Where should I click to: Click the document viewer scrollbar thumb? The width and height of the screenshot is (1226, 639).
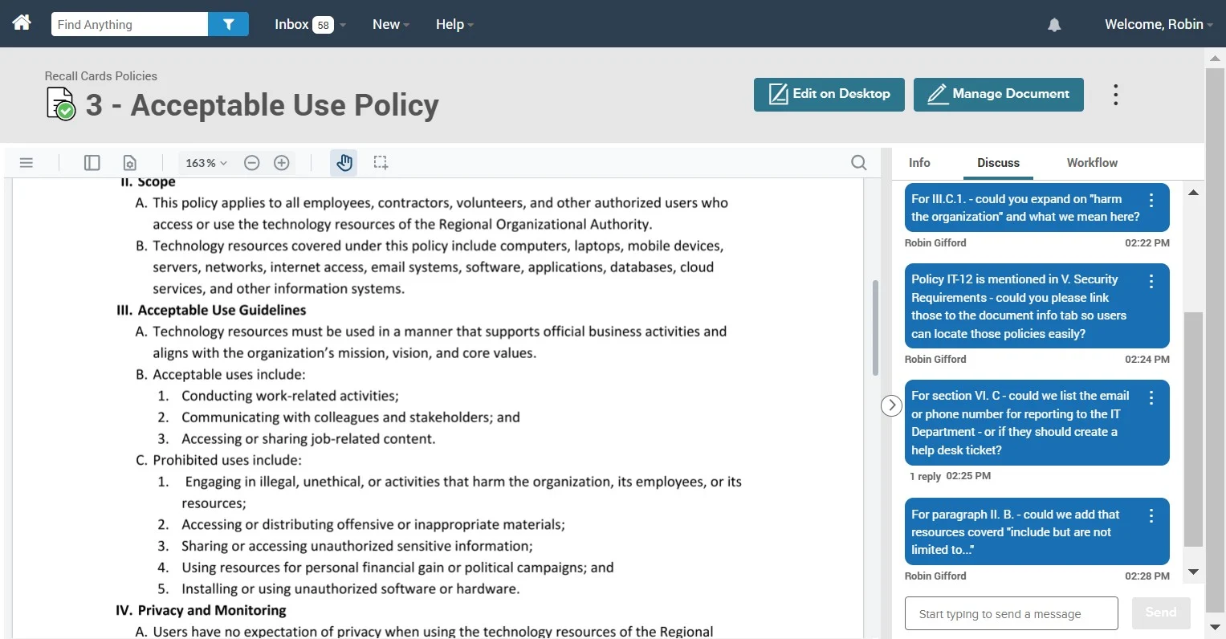point(875,328)
